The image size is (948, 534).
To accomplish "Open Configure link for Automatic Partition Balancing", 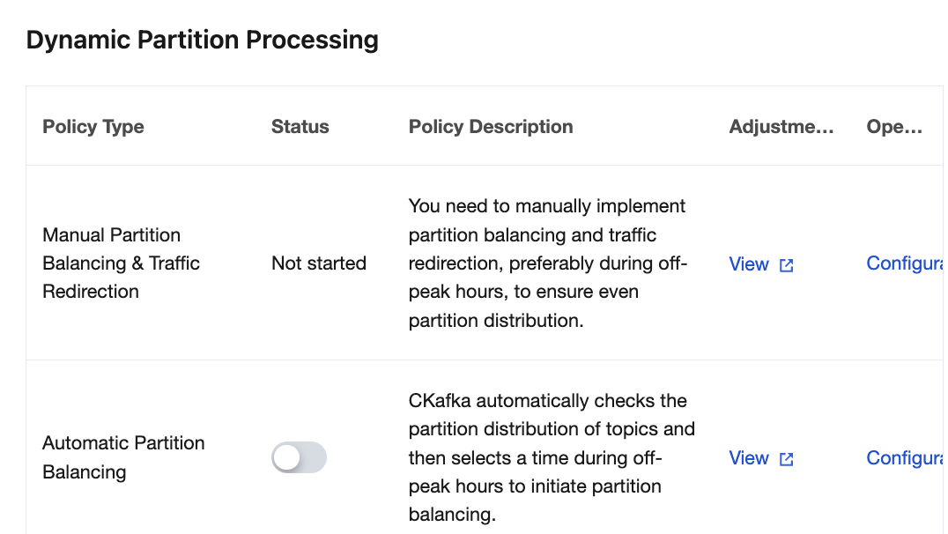I will tap(905, 457).
